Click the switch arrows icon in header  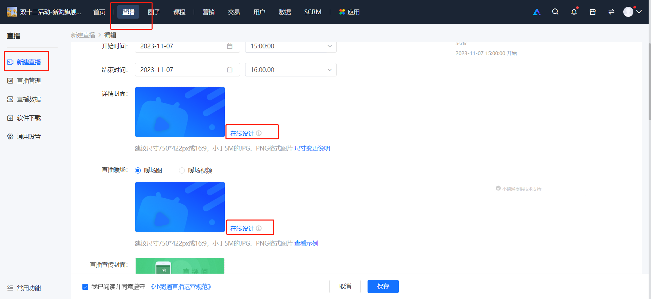611,12
